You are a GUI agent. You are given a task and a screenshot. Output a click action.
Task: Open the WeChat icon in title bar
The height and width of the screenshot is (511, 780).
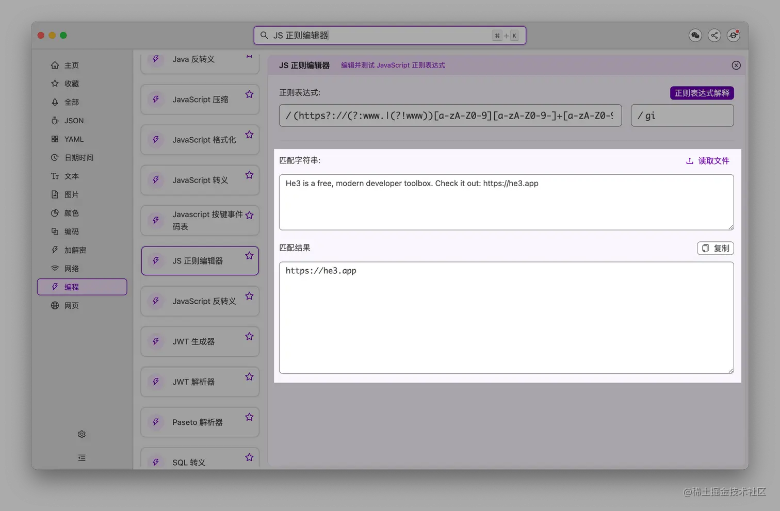[x=695, y=35]
